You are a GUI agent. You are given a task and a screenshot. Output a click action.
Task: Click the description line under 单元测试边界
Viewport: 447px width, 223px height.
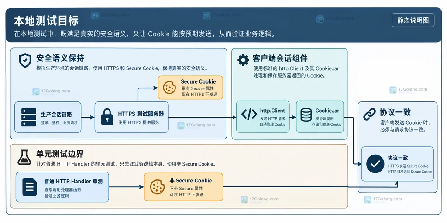[126, 164]
